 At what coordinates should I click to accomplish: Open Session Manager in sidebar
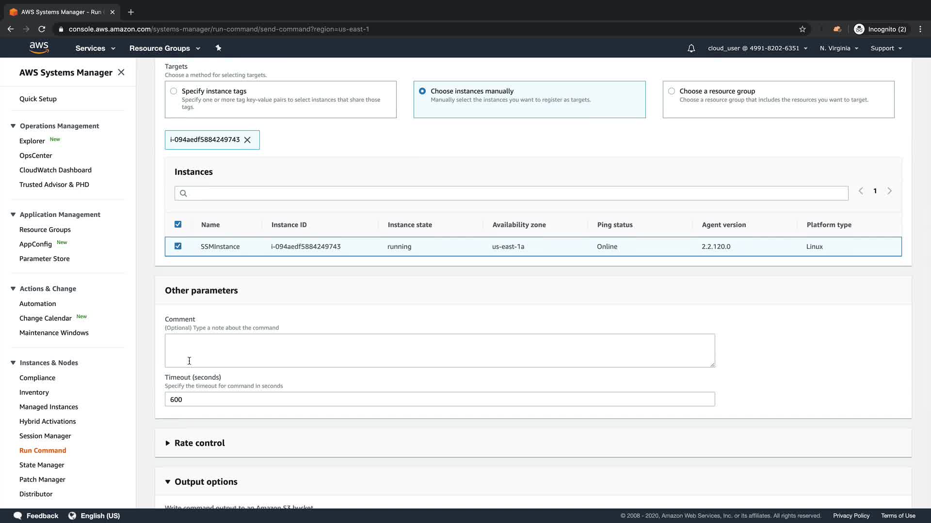[x=45, y=436]
